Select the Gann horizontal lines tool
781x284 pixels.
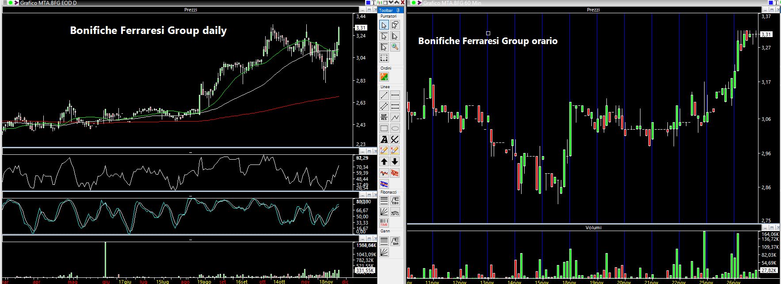tap(384, 241)
